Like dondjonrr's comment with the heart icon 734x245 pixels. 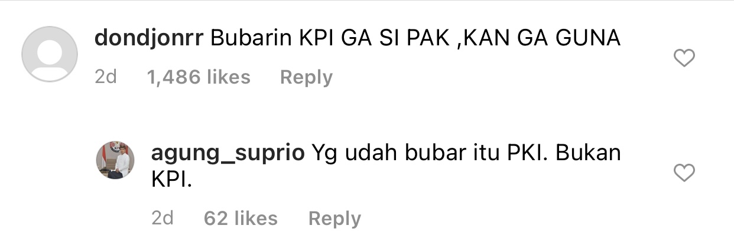(684, 58)
